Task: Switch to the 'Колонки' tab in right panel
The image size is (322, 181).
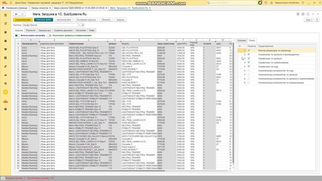Action: pos(242,40)
